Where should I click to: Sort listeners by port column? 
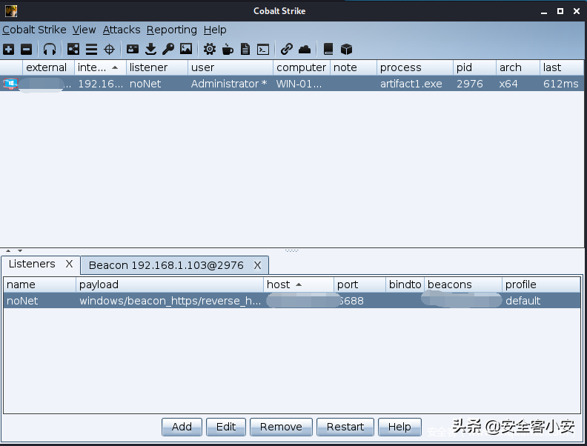pyautogui.click(x=359, y=284)
